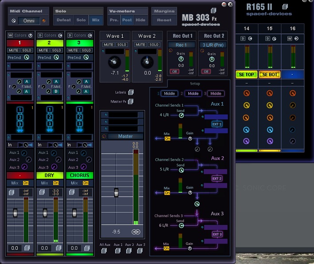
Task: Click the stereo link icon under Master fader
Action: tap(136, 232)
